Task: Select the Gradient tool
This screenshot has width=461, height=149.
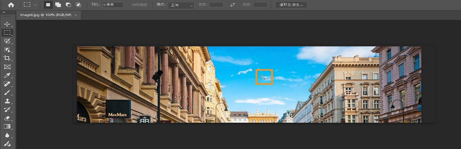Action: tap(7, 127)
